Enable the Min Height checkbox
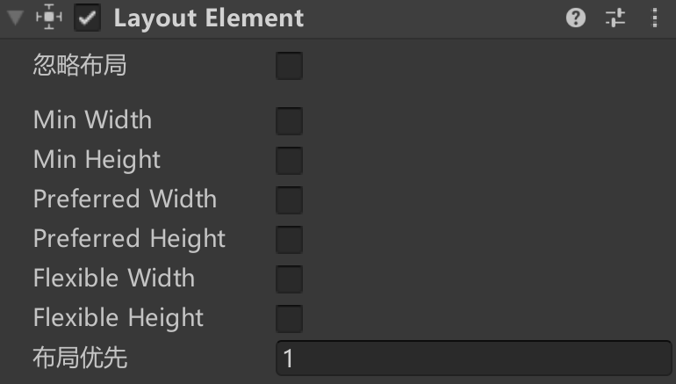 290,161
